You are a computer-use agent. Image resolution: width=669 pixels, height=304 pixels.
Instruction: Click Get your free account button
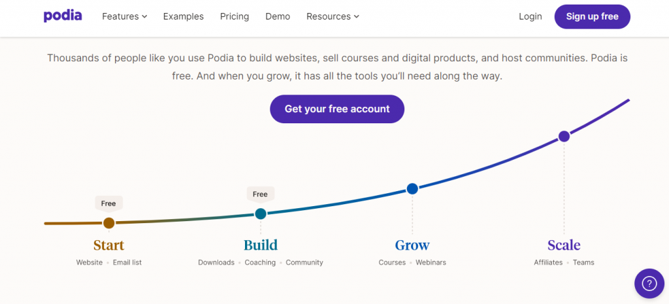(337, 109)
